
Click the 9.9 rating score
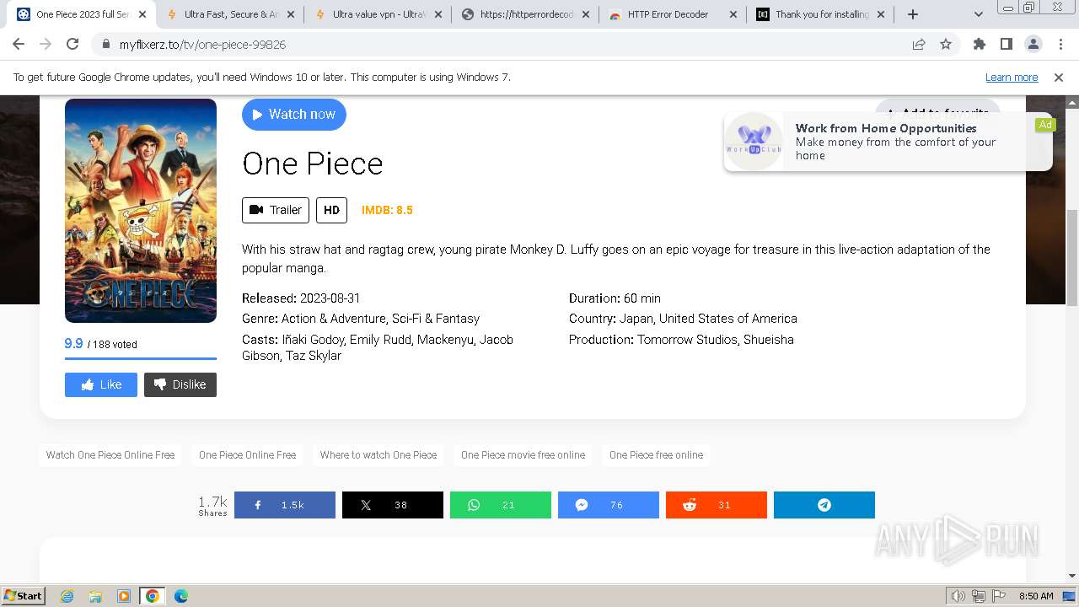[73, 343]
